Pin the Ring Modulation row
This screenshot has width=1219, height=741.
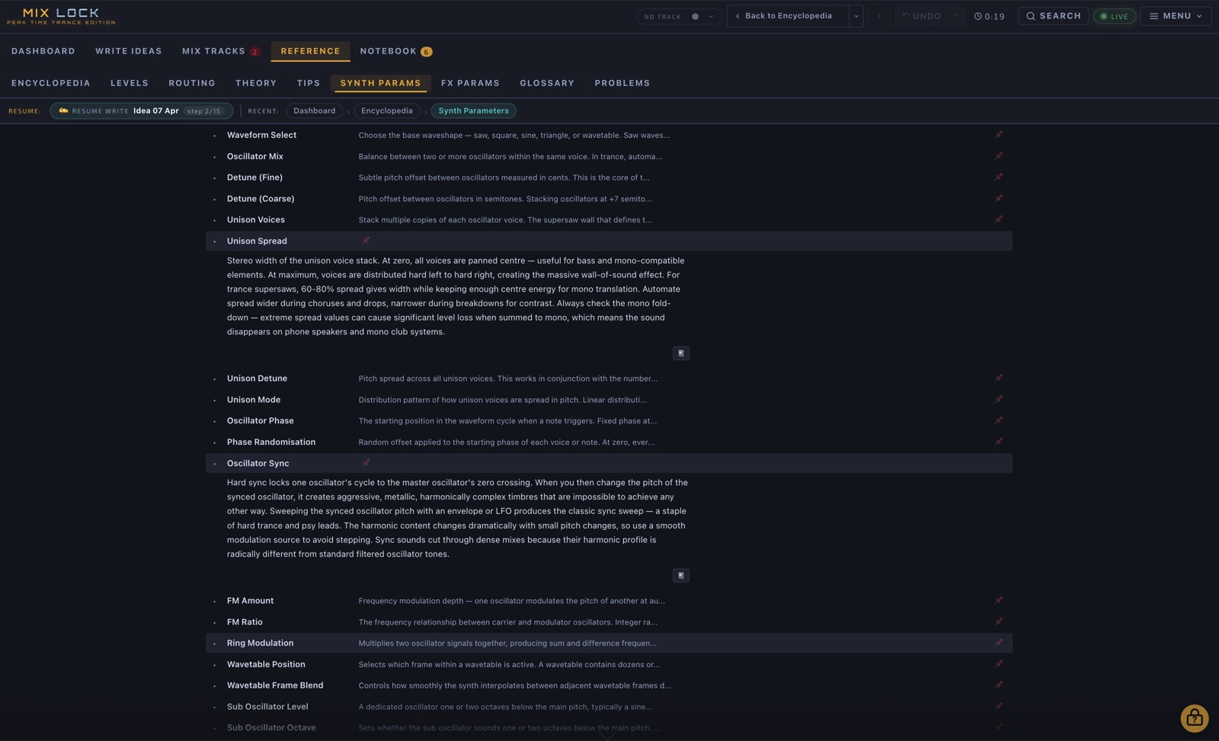[x=998, y=644]
